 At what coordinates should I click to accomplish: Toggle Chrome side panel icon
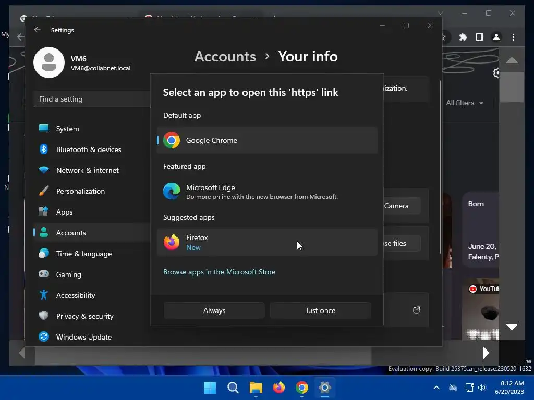coord(480,37)
